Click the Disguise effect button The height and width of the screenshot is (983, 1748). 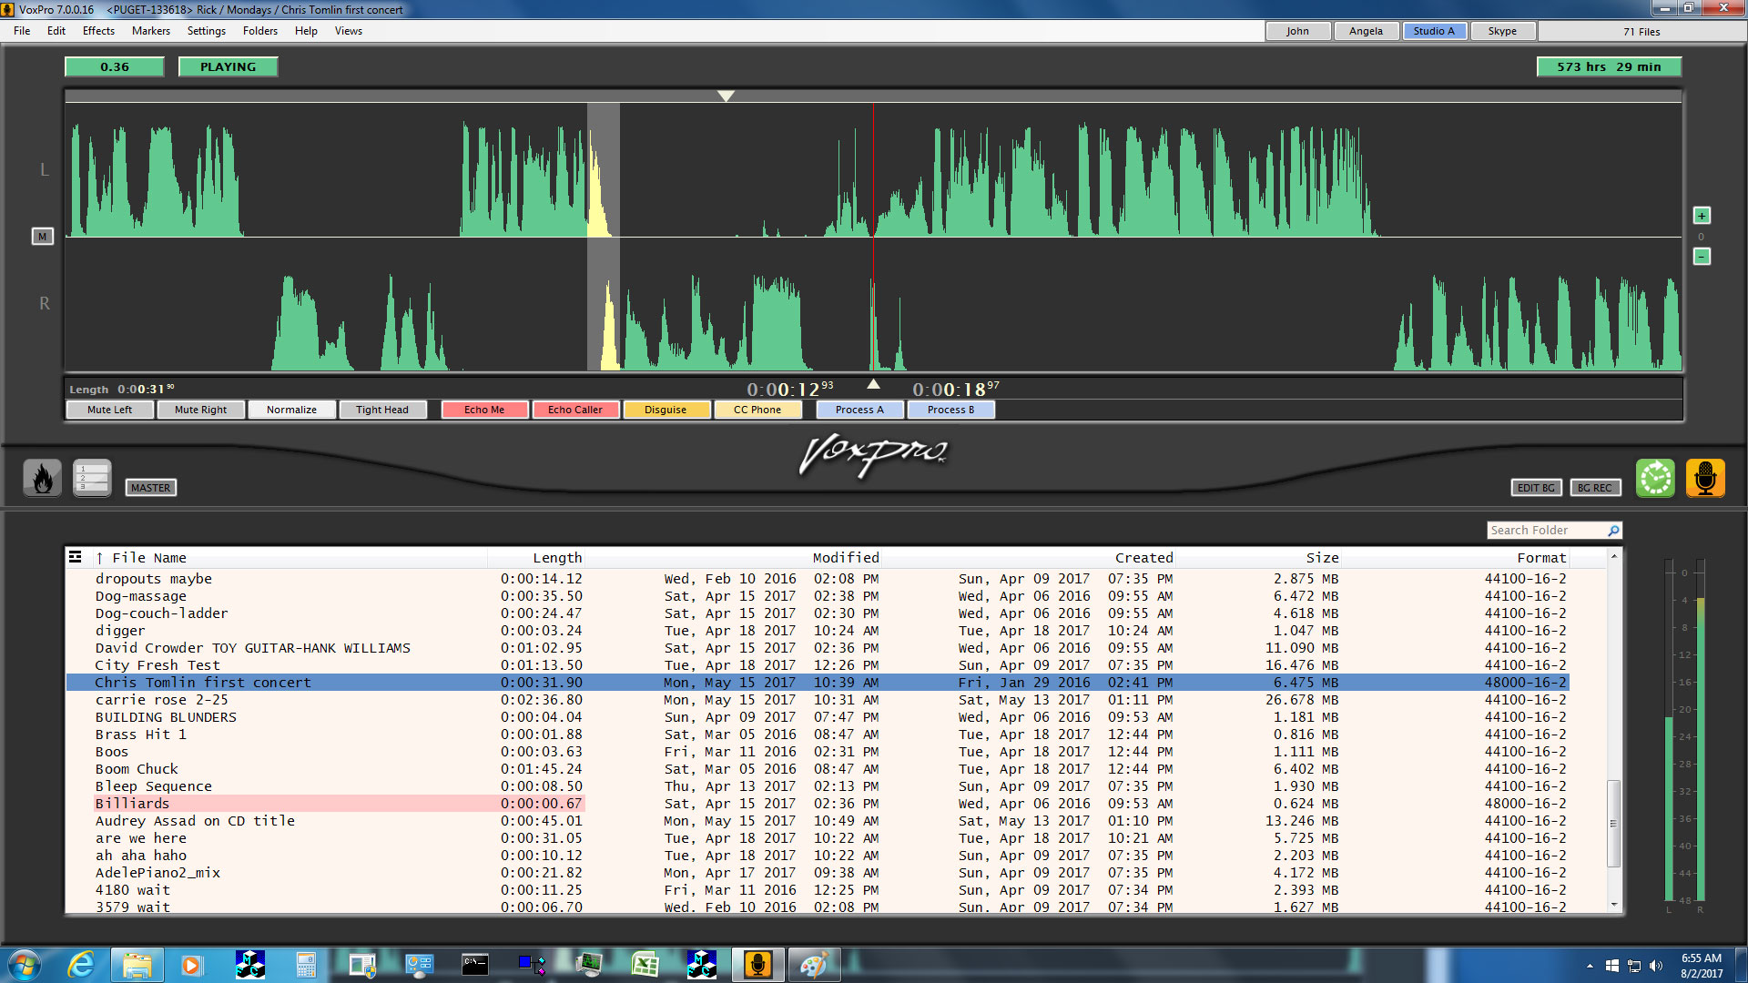click(666, 410)
